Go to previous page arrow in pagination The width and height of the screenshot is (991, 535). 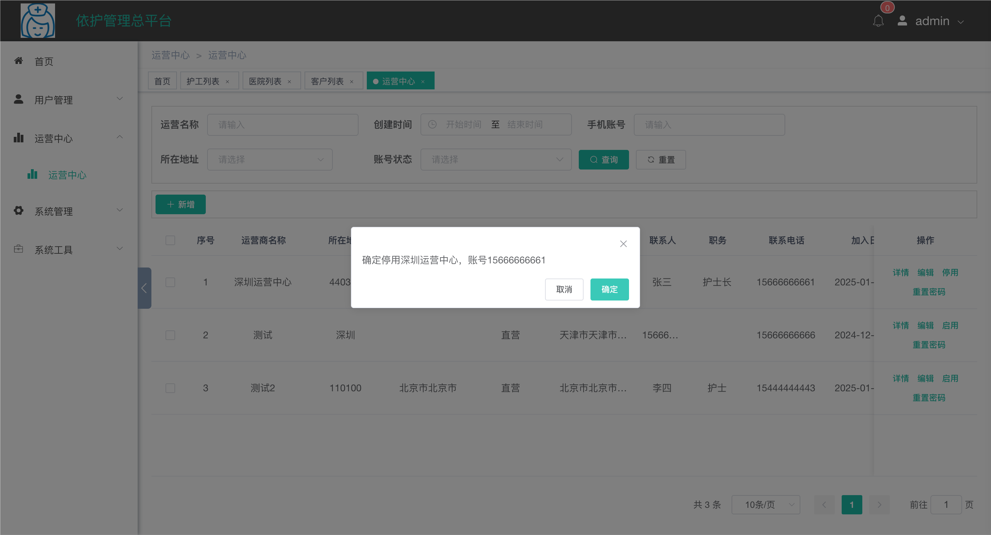pos(824,505)
